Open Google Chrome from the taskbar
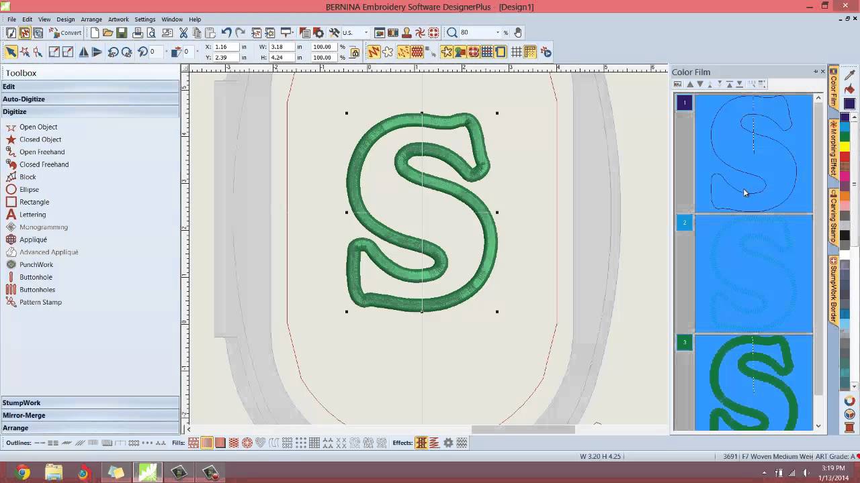This screenshot has height=483, width=860. click(x=23, y=473)
